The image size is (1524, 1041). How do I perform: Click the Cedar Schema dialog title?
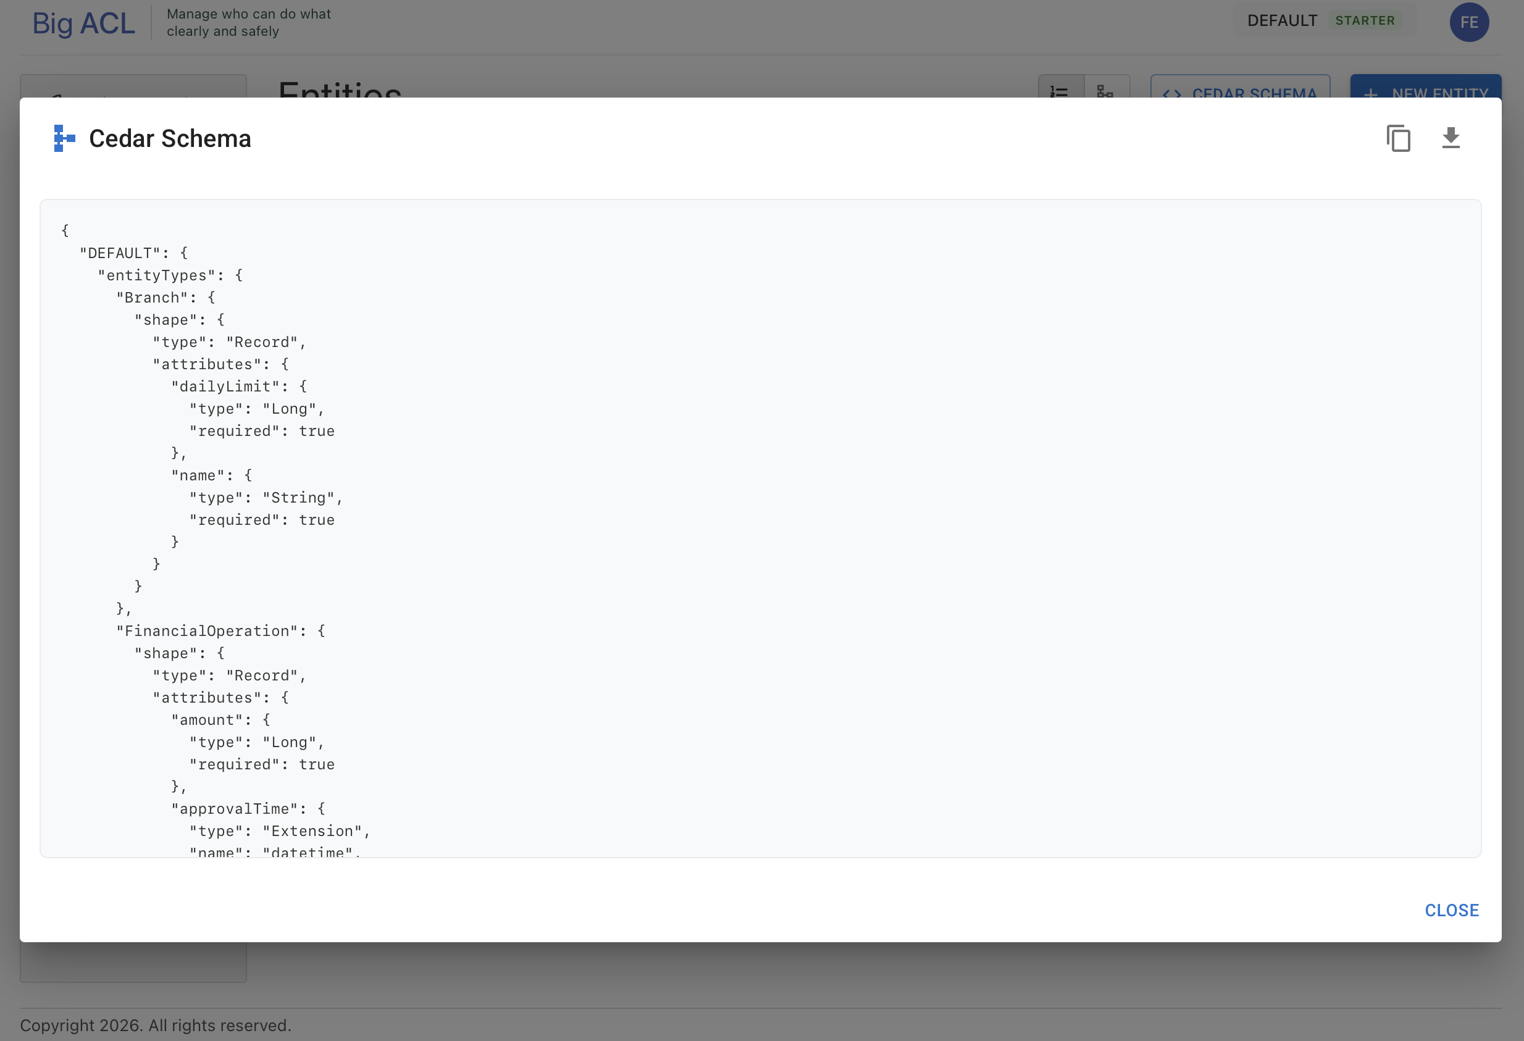170,139
